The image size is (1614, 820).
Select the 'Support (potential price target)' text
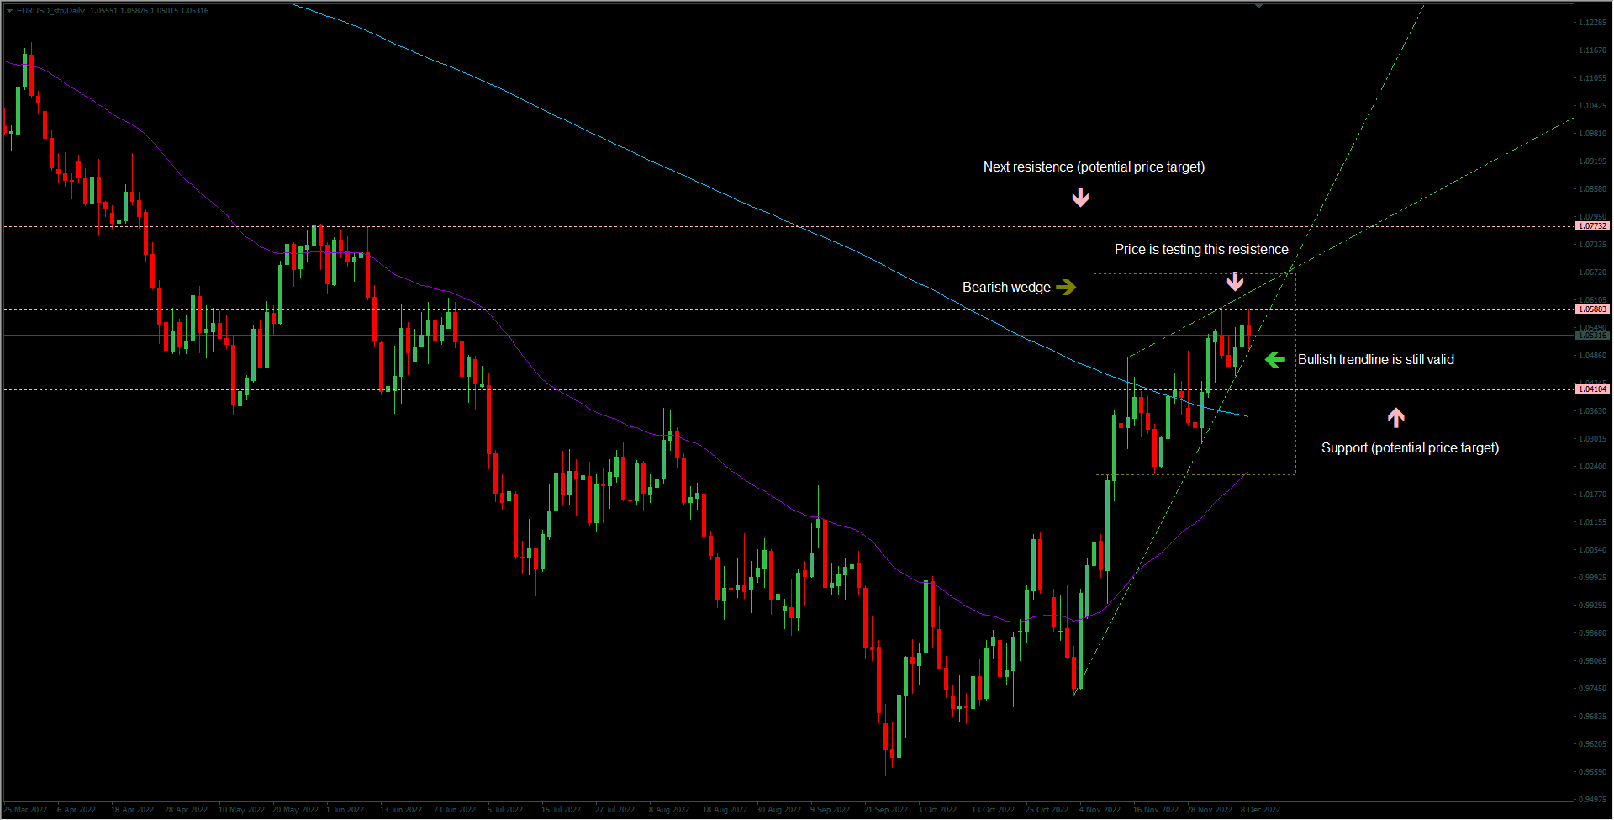[1410, 448]
